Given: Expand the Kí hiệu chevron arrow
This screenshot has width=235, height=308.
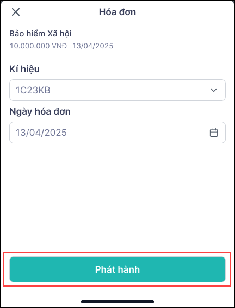Looking at the screenshot, I should [214, 90].
